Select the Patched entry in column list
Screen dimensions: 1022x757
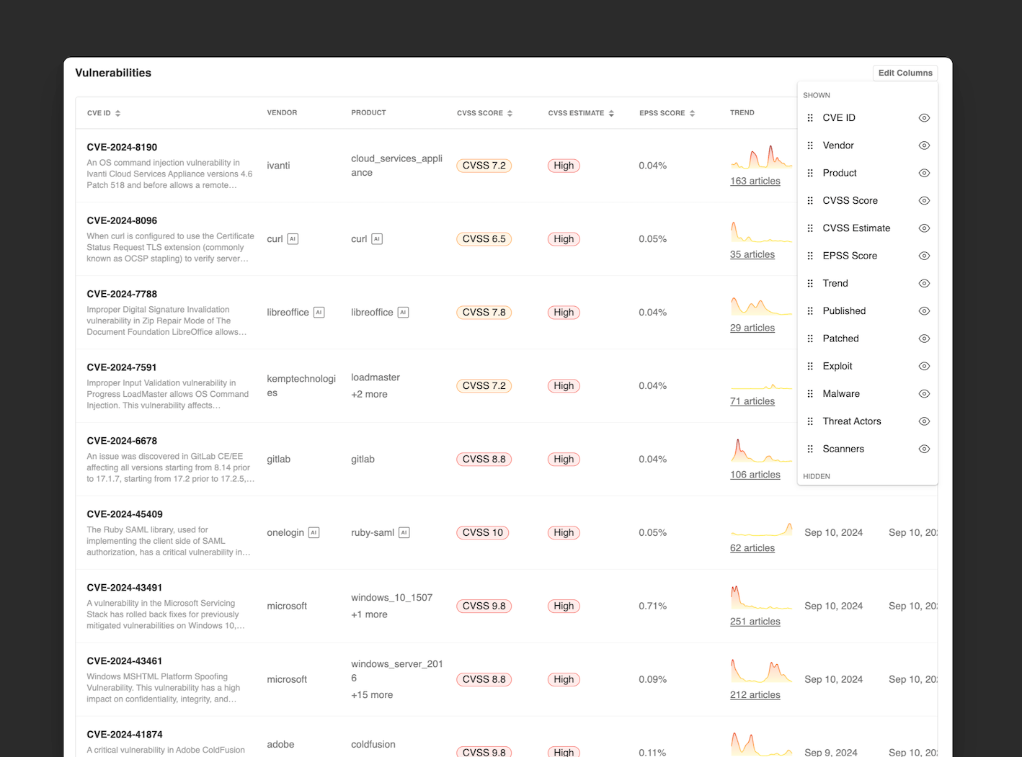(840, 338)
